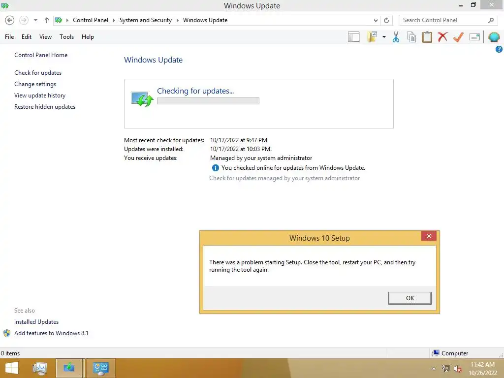
Task: Click the Checking for updates progress bar
Action: click(208, 101)
